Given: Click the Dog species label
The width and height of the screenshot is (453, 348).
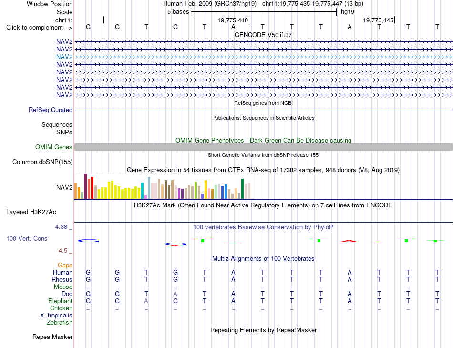Looking at the screenshot, I should point(67,294).
